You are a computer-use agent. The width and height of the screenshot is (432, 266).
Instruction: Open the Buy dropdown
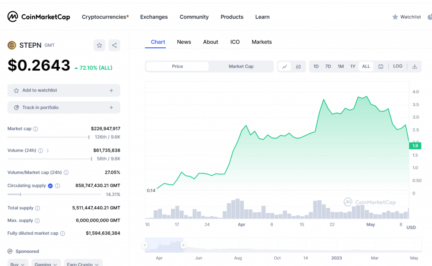(x=18, y=263)
